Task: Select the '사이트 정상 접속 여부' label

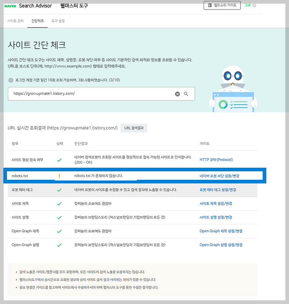Action: click(27, 160)
